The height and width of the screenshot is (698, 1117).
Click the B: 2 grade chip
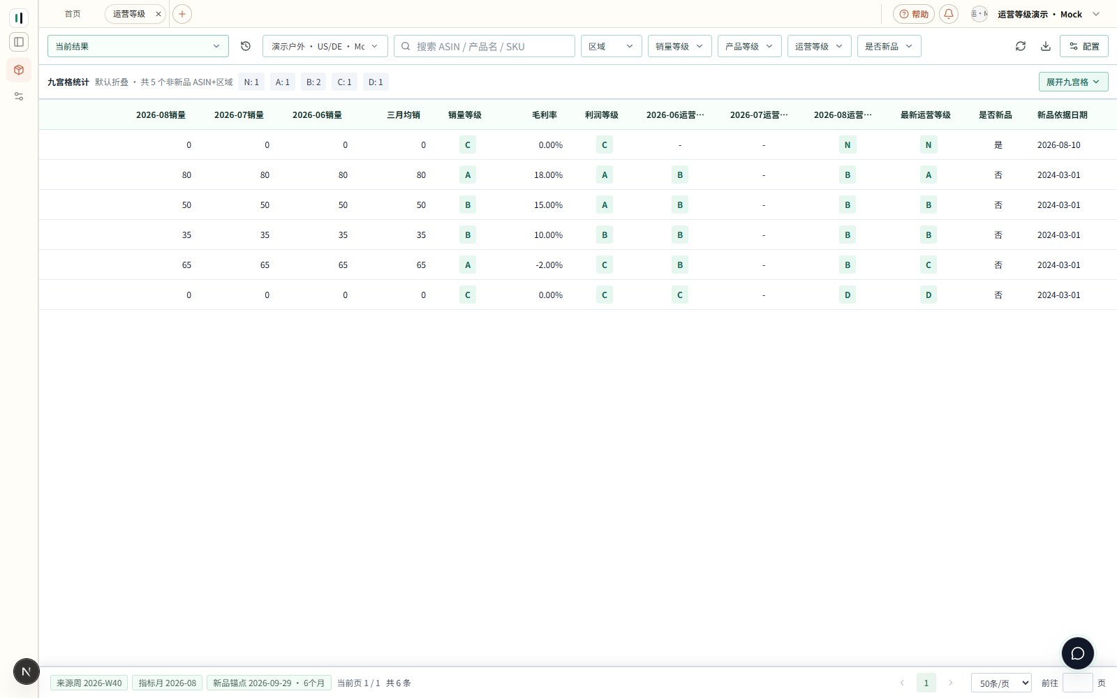(313, 82)
